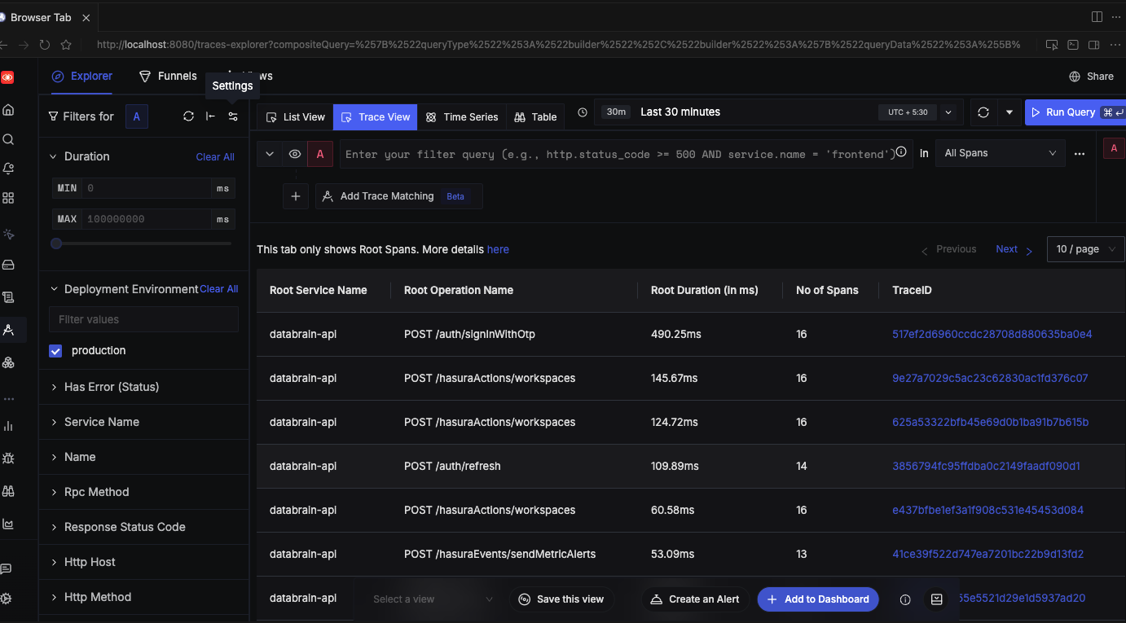The width and height of the screenshot is (1126, 623).
Task: Open the 10 / page size dropdown
Action: pos(1087,249)
